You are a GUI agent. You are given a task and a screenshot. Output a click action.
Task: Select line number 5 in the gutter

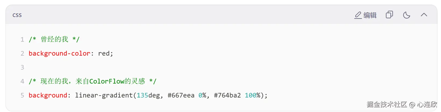(22, 95)
